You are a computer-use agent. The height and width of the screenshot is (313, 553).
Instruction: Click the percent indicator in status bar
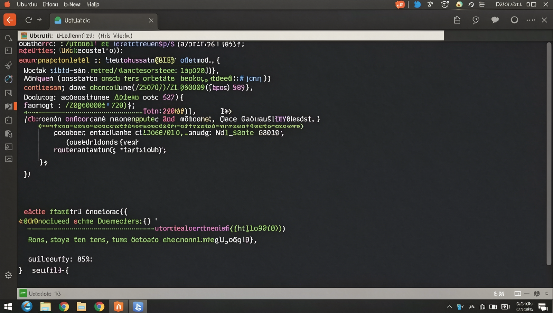point(499,294)
